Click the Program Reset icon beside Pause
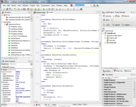Screen dimensions: 136x107 (x=52, y=9)
